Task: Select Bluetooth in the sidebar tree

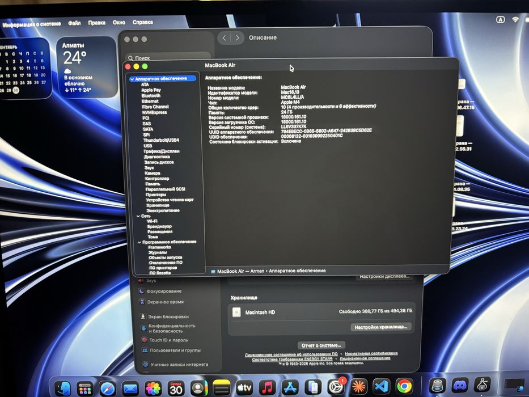Action: pos(151,96)
